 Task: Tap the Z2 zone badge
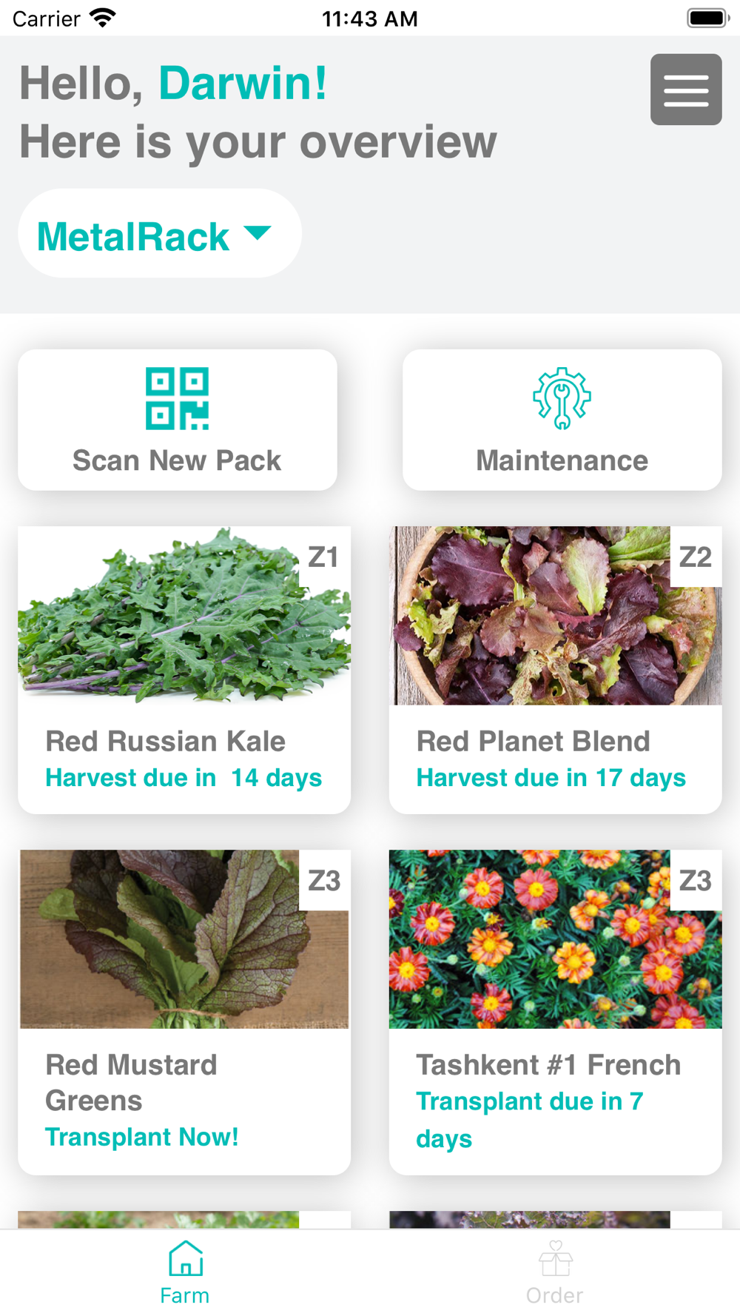tap(696, 557)
